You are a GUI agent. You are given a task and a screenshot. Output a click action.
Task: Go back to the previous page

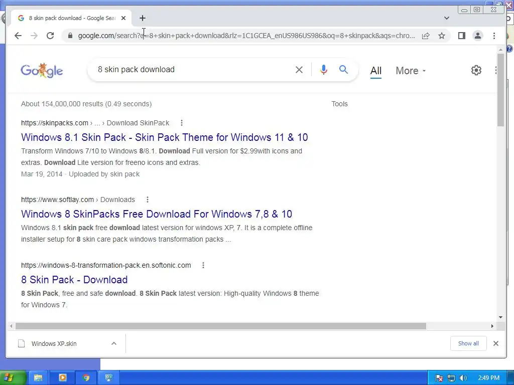[x=18, y=36]
